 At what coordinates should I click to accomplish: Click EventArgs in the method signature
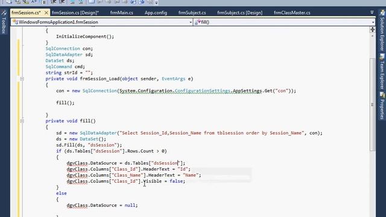174,79
